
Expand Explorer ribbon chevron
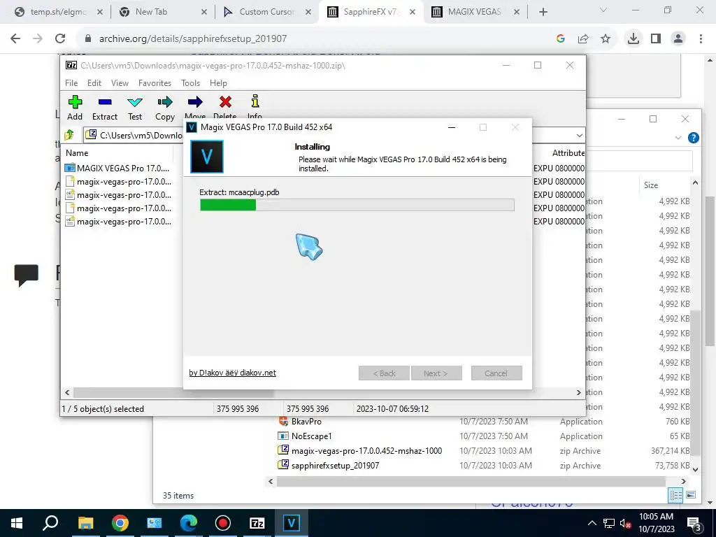pyautogui.click(x=678, y=138)
